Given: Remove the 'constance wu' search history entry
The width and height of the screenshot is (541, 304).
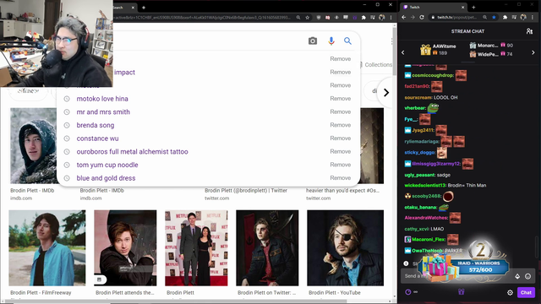Looking at the screenshot, I should tap(340, 138).
